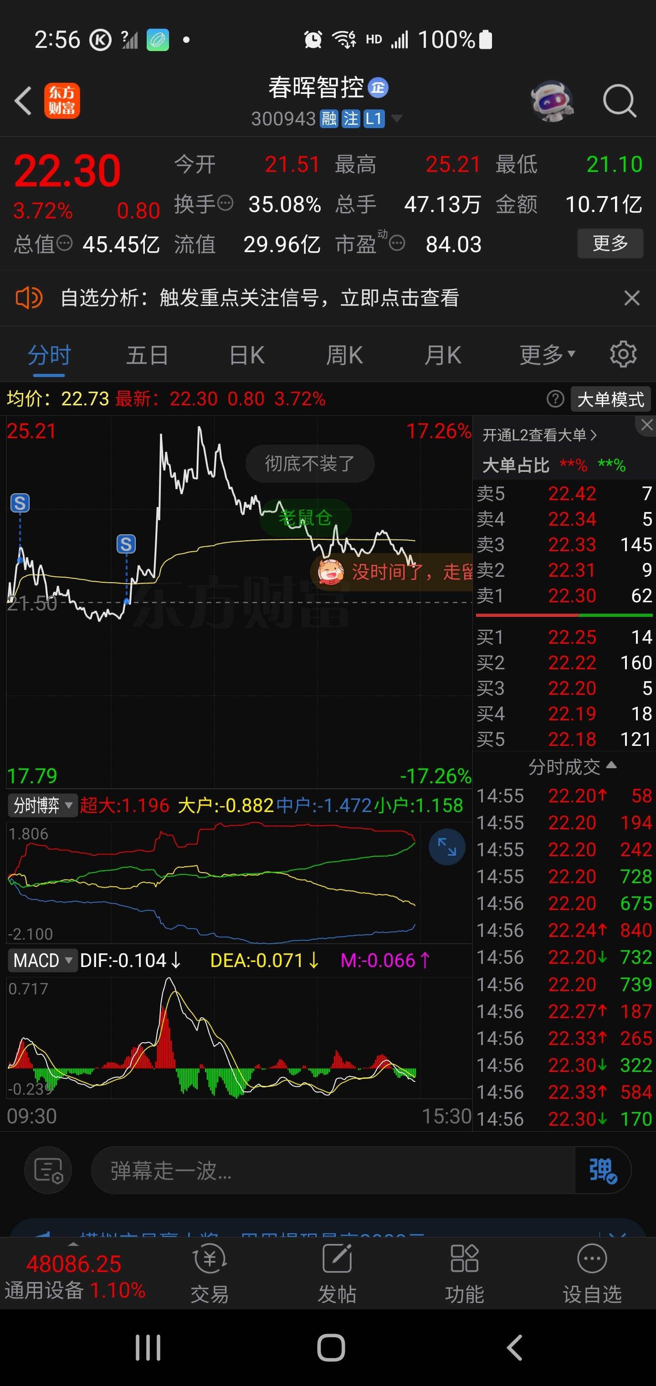Tap the L1 level tag
656x1386 pixels.
374,119
